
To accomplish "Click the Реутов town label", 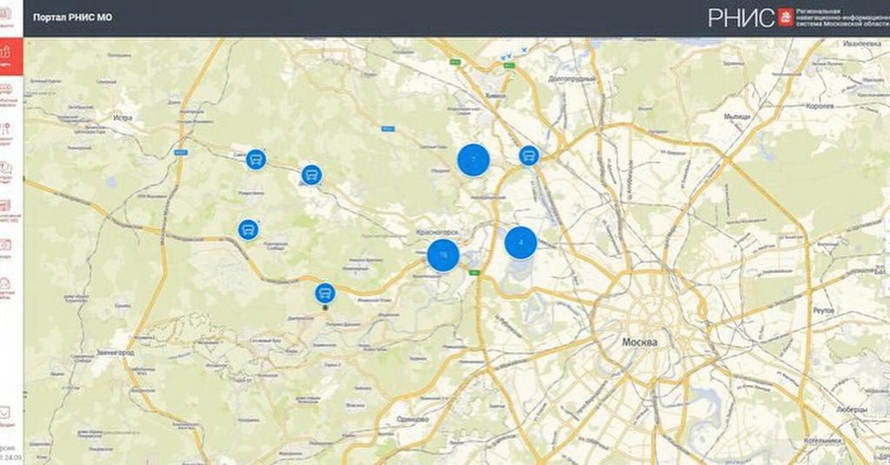I will pyautogui.click(x=823, y=311).
